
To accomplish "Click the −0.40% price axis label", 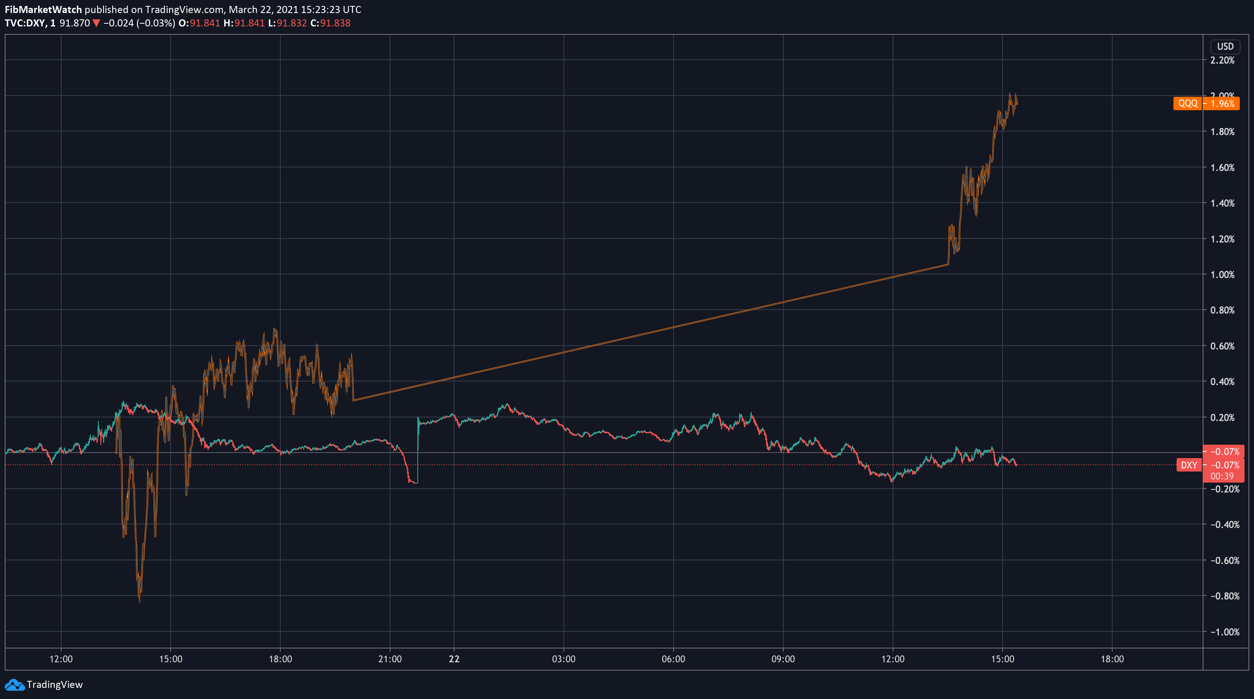I will coord(1225,525).
